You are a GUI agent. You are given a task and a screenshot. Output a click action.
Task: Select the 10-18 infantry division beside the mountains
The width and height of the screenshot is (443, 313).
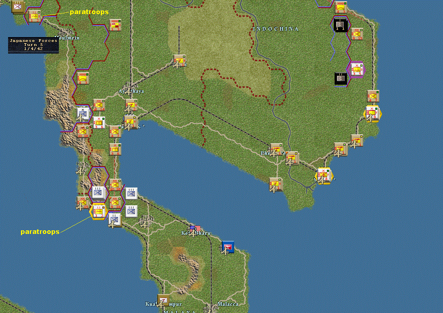pyautogui.click(x=83, y=131)
